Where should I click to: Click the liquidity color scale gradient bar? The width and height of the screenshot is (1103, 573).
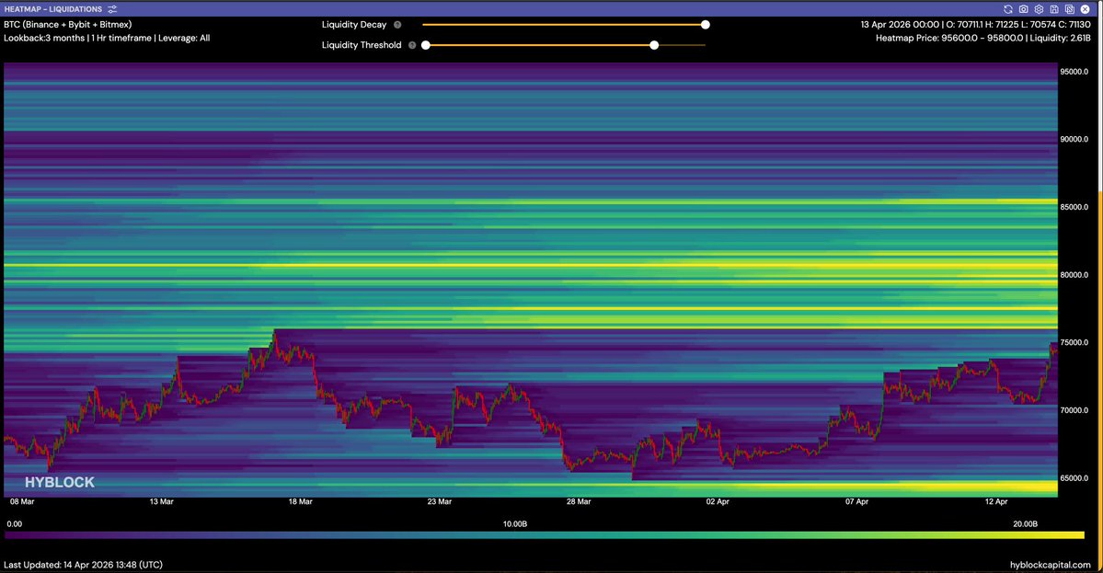545,534
